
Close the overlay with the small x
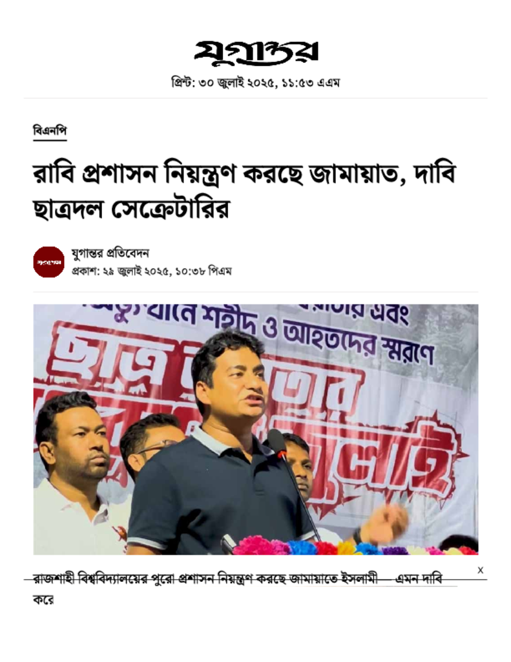click(480, 570)
